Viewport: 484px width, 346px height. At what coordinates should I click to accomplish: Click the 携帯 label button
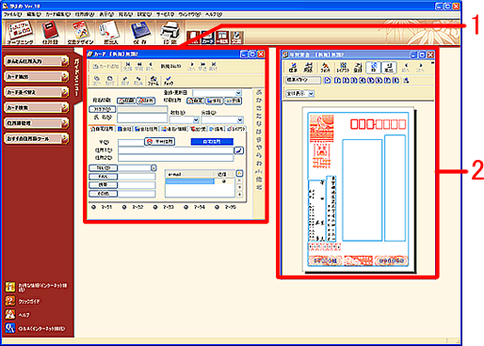[103, 185]
